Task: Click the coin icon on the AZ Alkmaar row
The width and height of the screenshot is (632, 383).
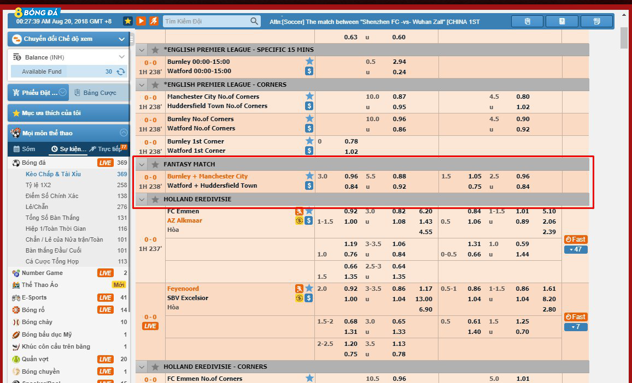Action: [x=300, y=220]
